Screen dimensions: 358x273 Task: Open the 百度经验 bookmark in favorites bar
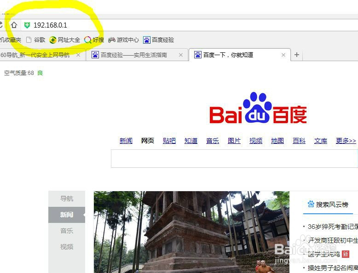pos(158,40)
